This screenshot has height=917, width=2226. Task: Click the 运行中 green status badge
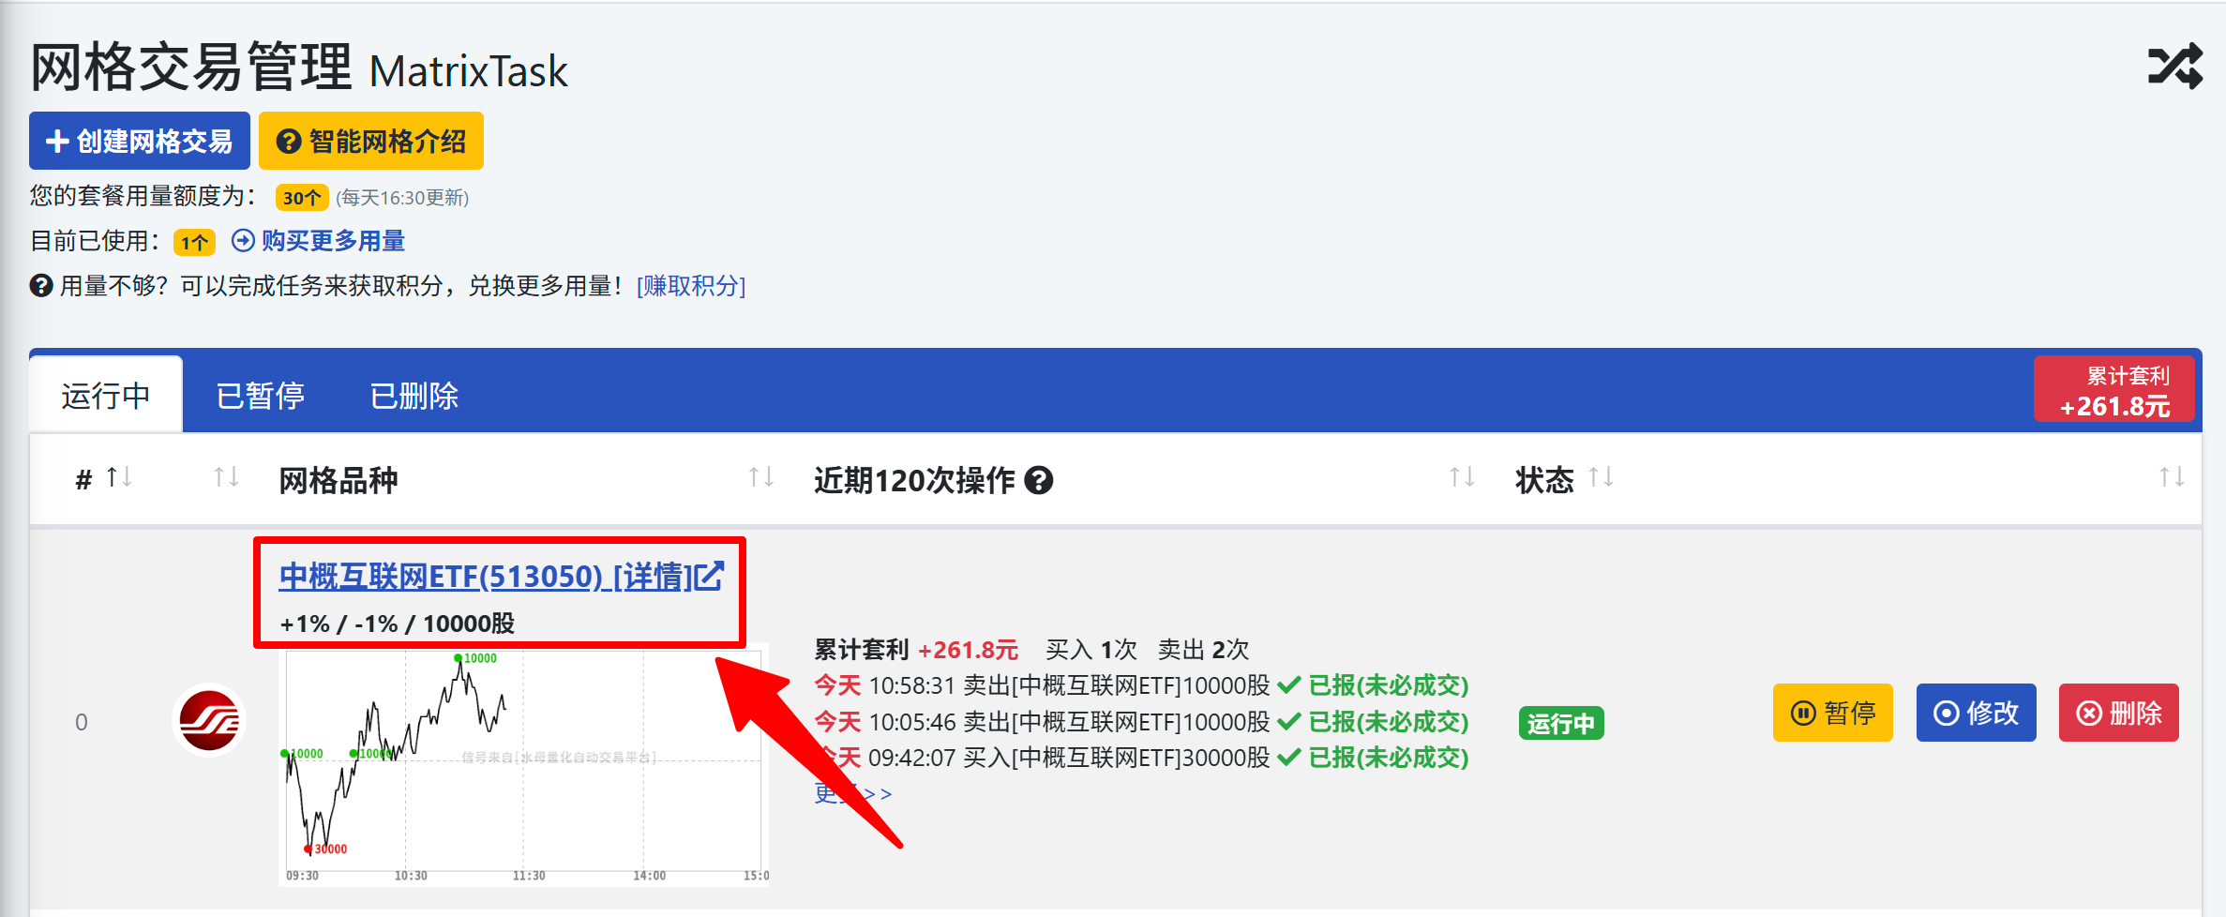[1561, 723]
